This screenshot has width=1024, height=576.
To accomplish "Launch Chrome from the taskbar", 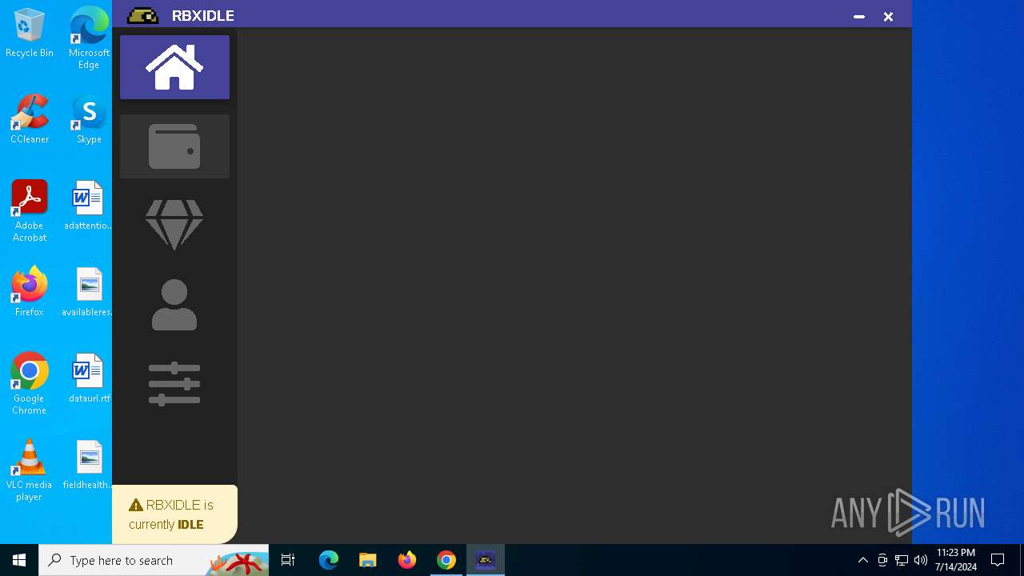I will pos(446,560).
